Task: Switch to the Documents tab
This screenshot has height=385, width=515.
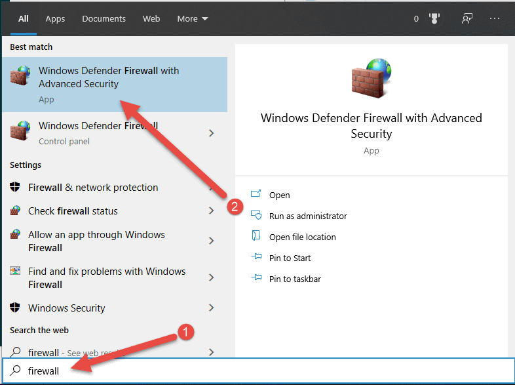Action: point(104,19)
